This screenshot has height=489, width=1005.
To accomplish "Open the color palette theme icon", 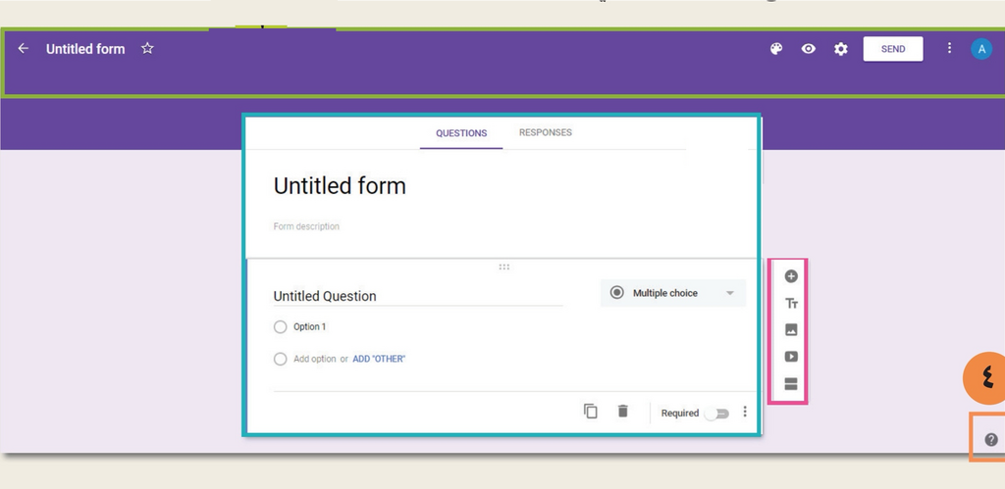I will coord(776,49).
